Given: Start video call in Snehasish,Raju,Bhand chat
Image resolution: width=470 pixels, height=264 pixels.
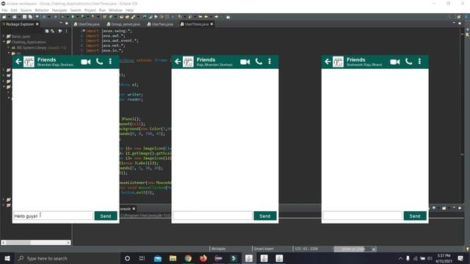Looking at the screenshot, I should point(395,62).
